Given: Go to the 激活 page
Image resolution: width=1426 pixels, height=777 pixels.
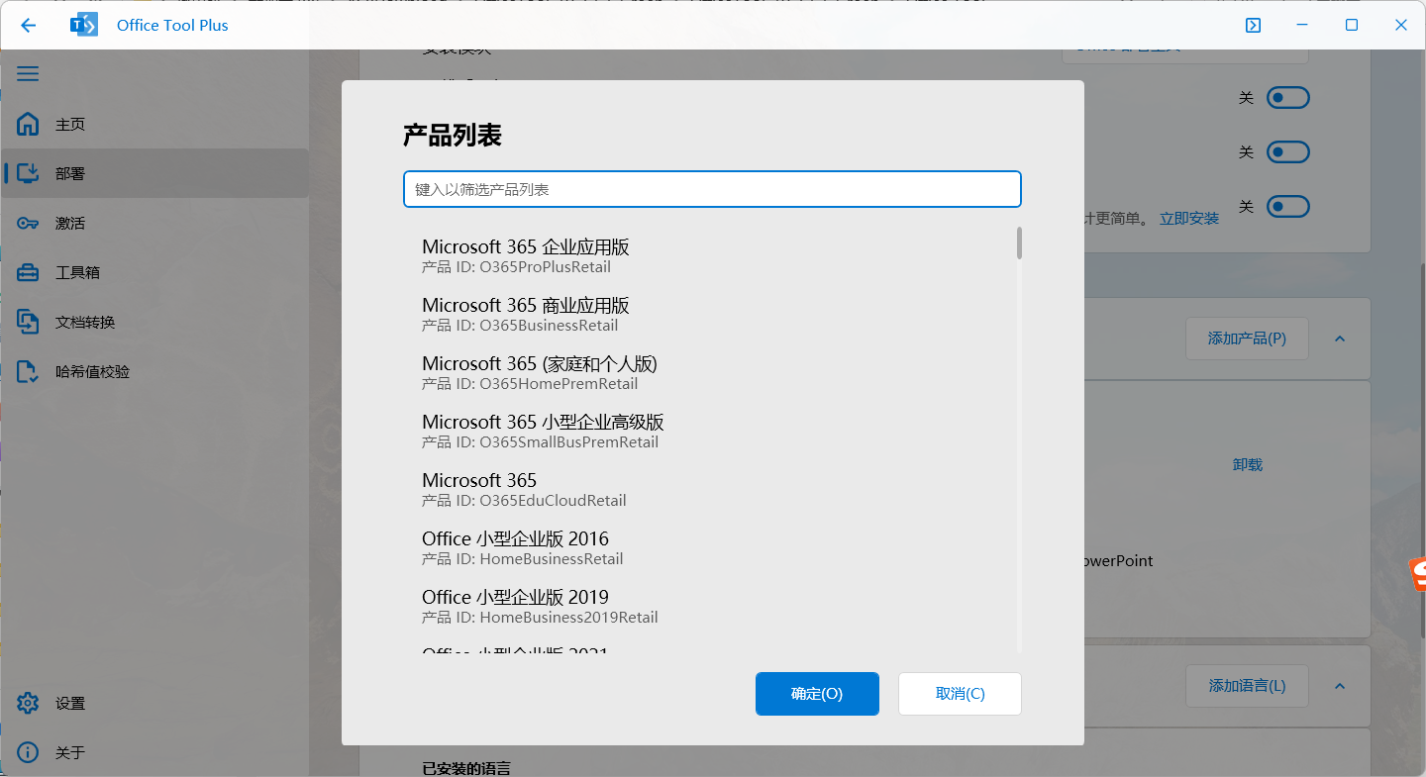Looking at the screenshot, I should coord(155,223).
